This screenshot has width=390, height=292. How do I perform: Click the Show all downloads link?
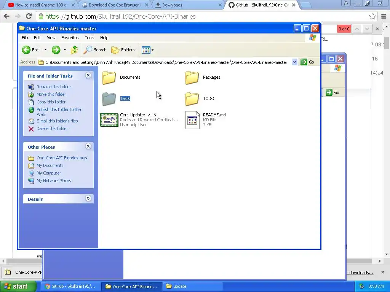pos(360,273)
